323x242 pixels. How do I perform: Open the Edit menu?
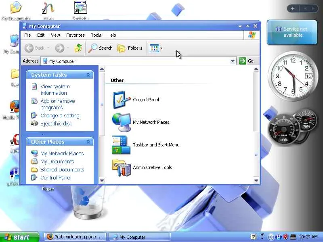point(41,35)
